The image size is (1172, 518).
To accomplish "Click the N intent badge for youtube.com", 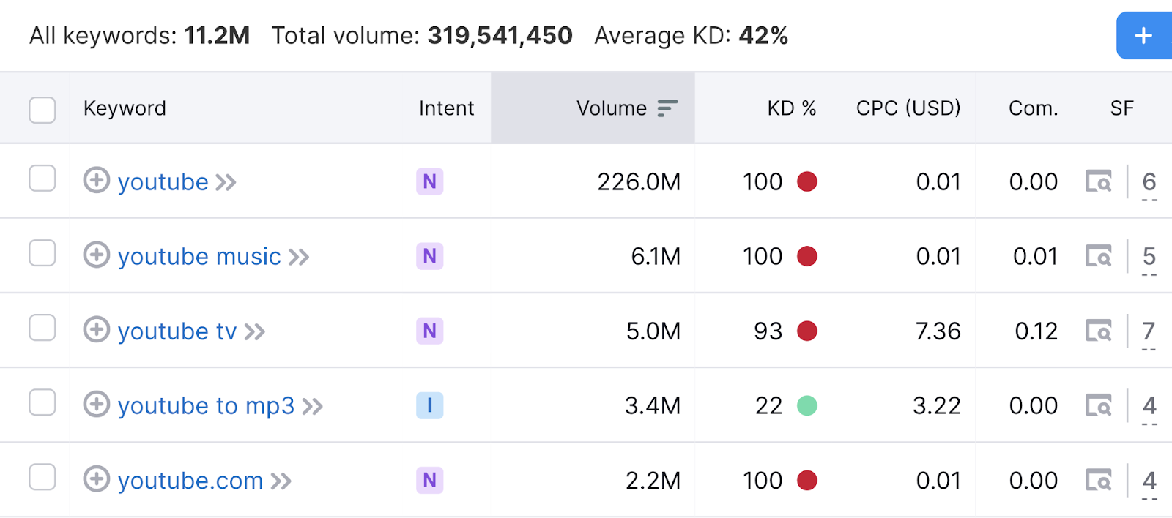I will point(430,479).
